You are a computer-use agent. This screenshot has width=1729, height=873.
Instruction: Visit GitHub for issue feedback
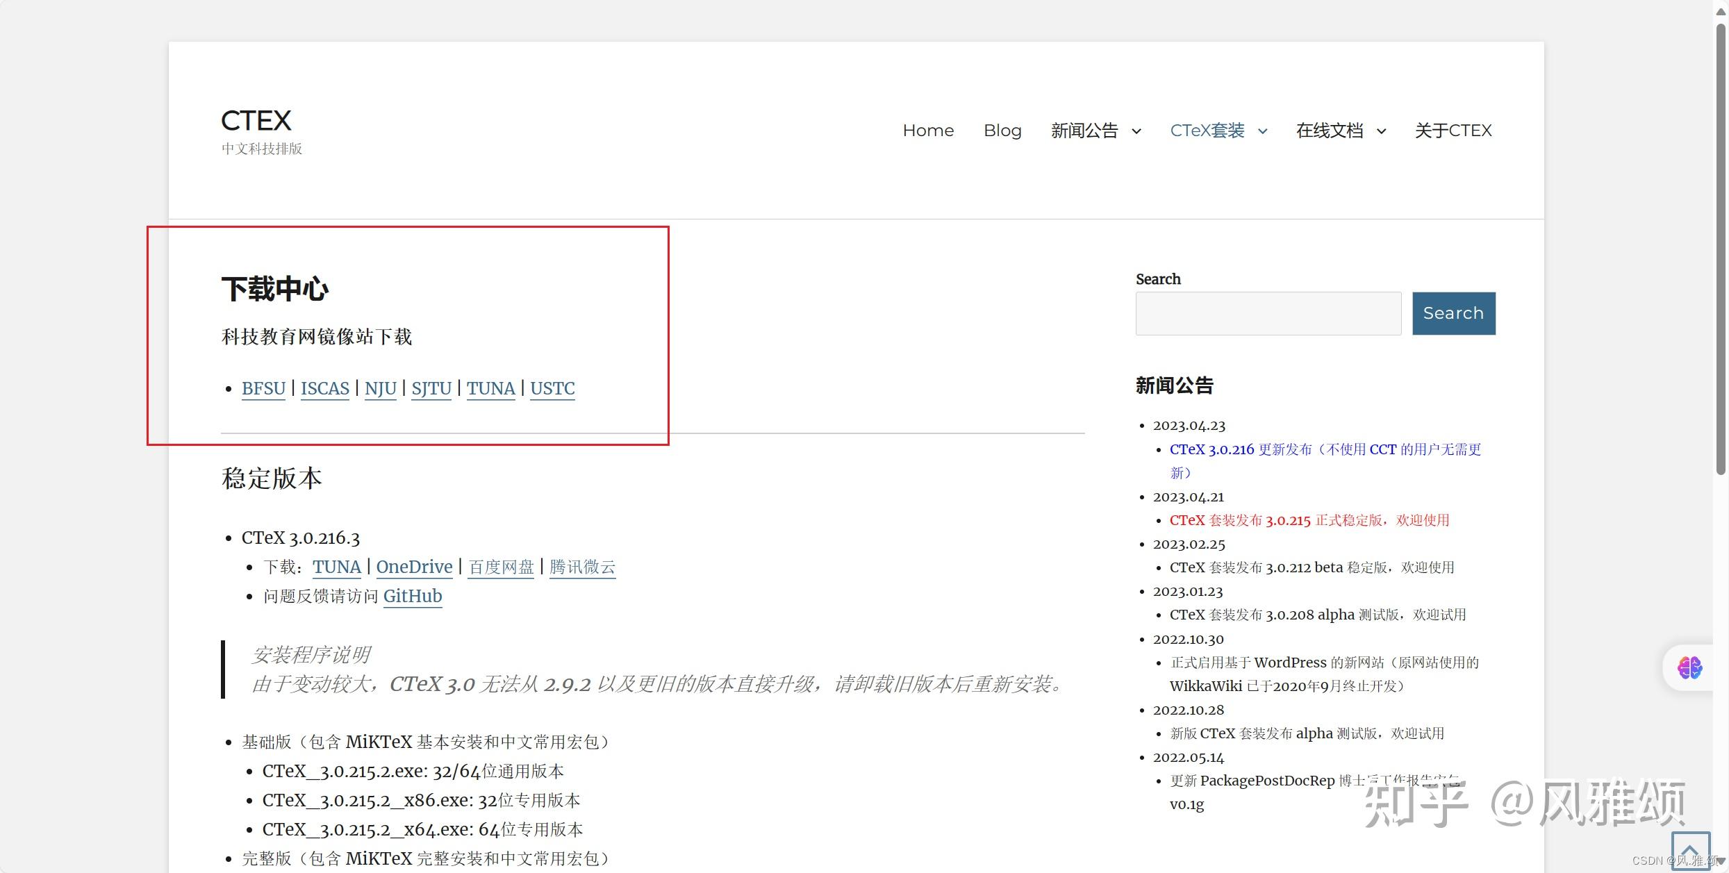click(413, 596)
